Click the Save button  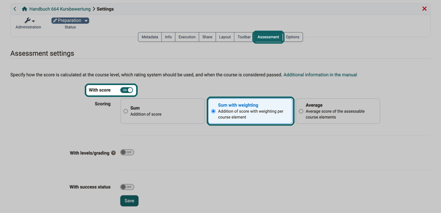[129, 201]
